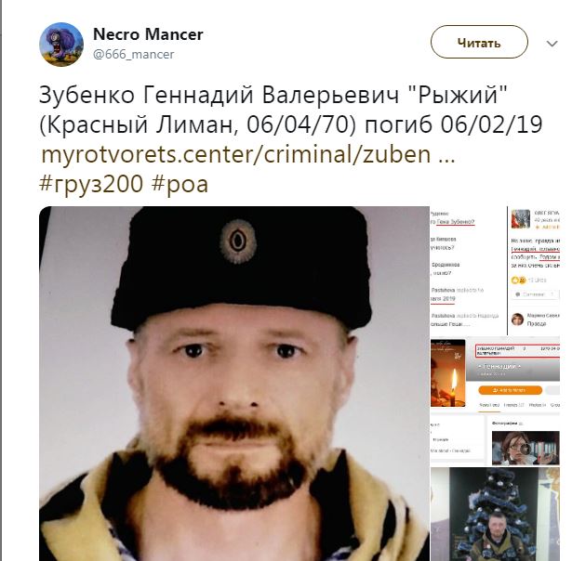Open the Necro Mancer display name
Viewport: 572px width, 561px height.
point(148,34)
